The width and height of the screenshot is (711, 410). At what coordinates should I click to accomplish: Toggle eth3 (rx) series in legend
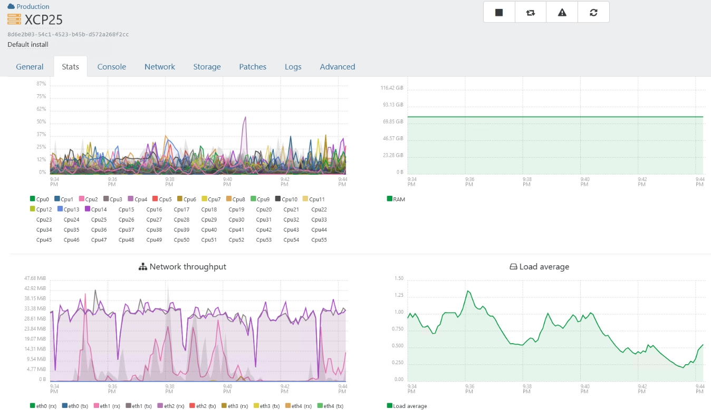(235, 406)
